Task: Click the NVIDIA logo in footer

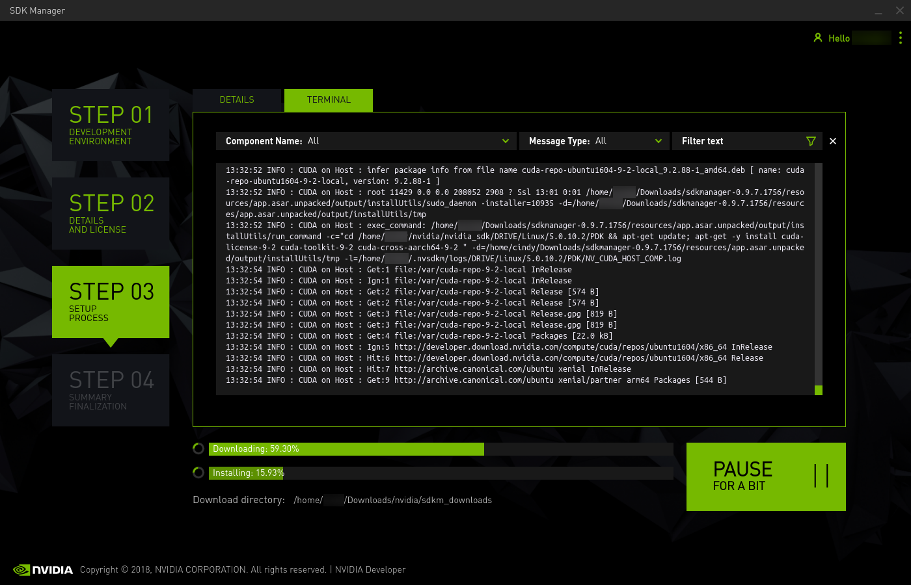Action: [43, 570]
